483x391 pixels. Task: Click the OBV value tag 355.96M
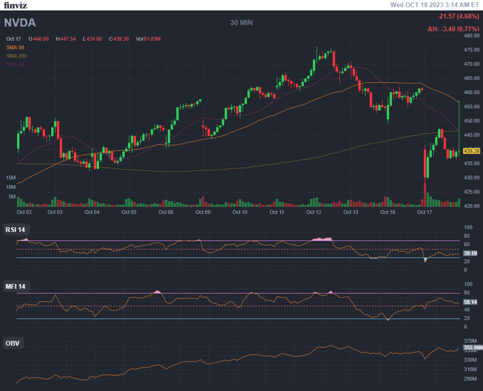click(x=473, y=347)
